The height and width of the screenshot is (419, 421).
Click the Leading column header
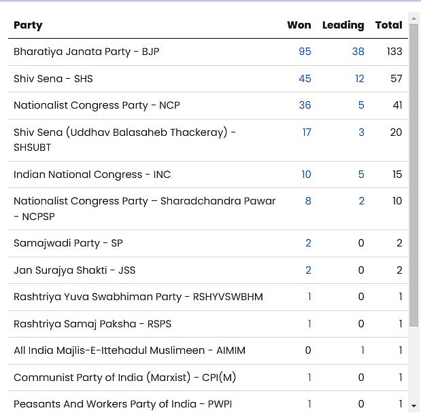343,25
